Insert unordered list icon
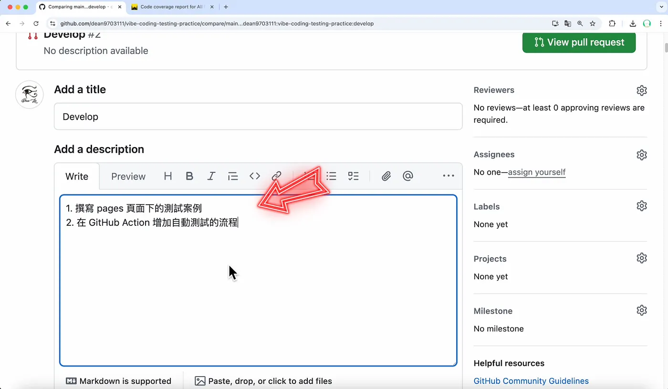This screenshot has width=668, height=389. tap(331, 176)
